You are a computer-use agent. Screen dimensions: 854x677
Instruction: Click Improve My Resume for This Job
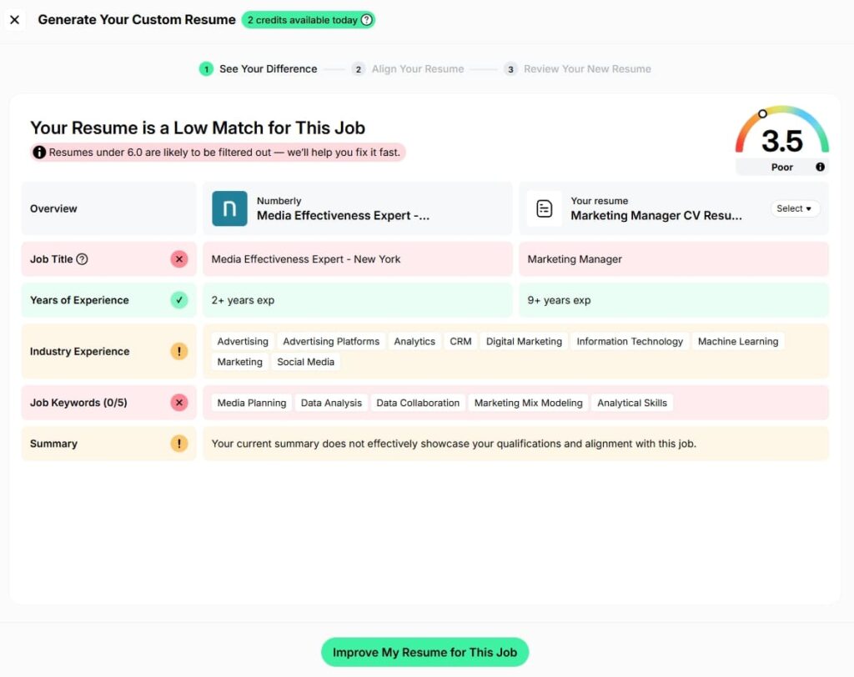pyautogui.click(x=424, y=652)
